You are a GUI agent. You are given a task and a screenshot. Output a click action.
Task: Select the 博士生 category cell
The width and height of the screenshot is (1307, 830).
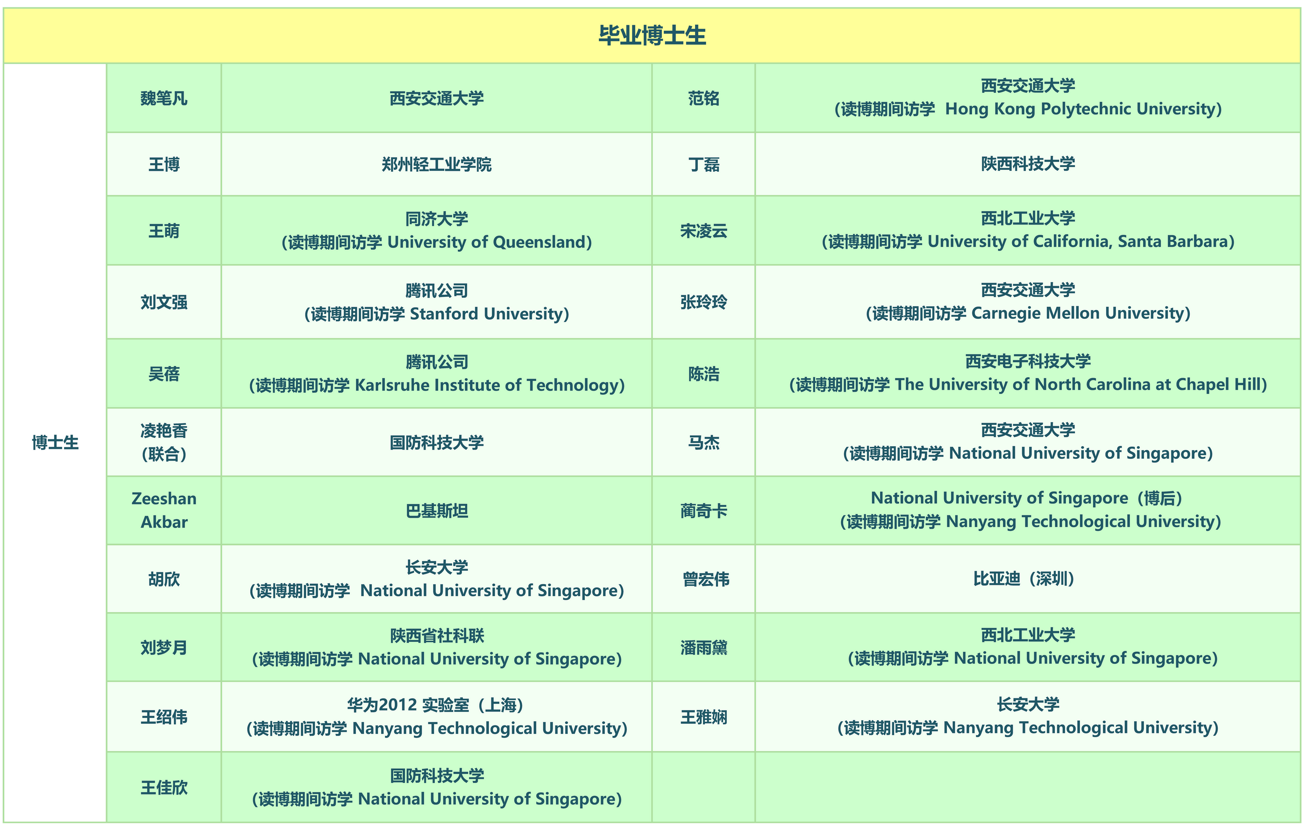pos(55,443)
